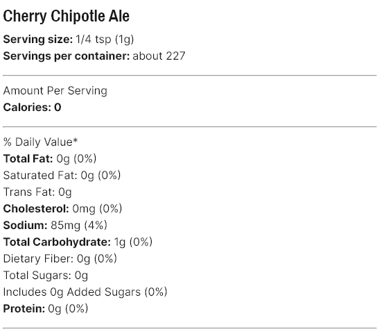Click the Saturated Fat row

pos(62,176)
